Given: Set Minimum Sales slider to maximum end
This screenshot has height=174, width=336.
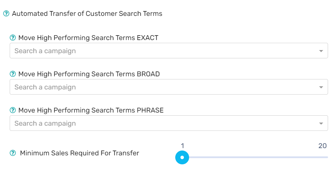Looking at the screenshot, I should (327, 157).
